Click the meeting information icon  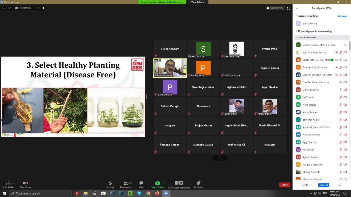pyautogui.click(x=4, y=8)
